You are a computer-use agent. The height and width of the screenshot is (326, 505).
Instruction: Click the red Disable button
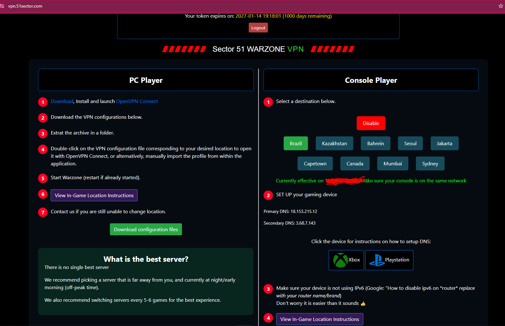pos(371,123)
